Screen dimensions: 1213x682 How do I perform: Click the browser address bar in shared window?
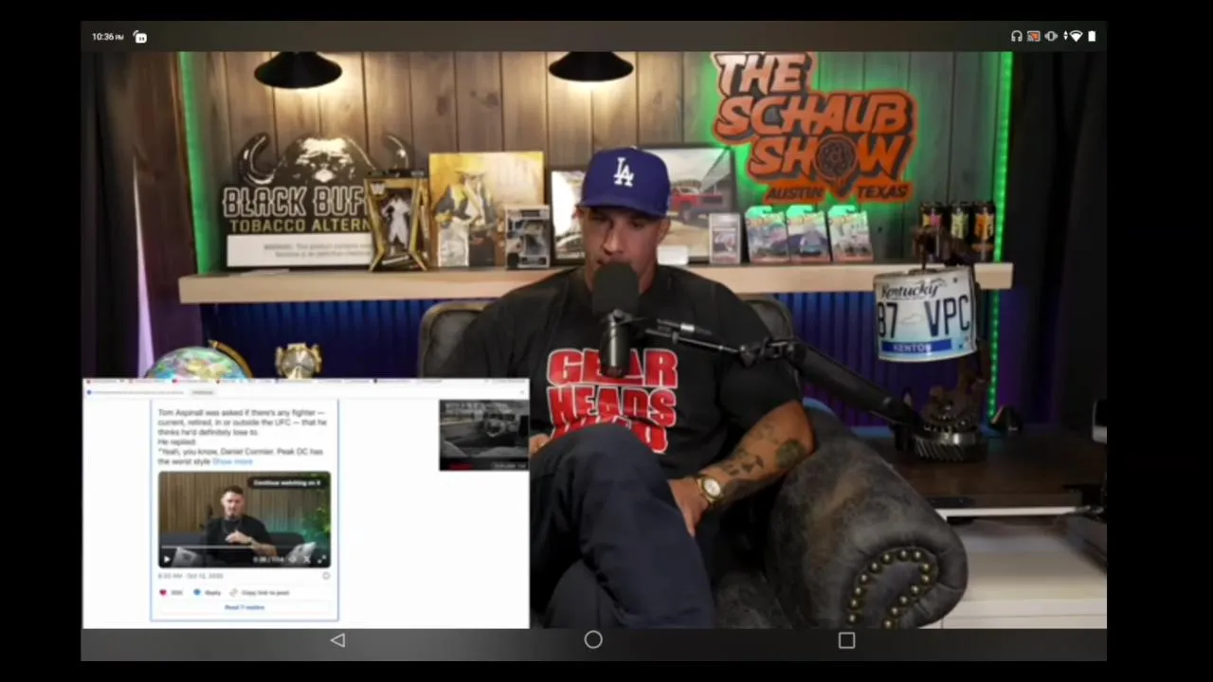[x=136, y=392]
